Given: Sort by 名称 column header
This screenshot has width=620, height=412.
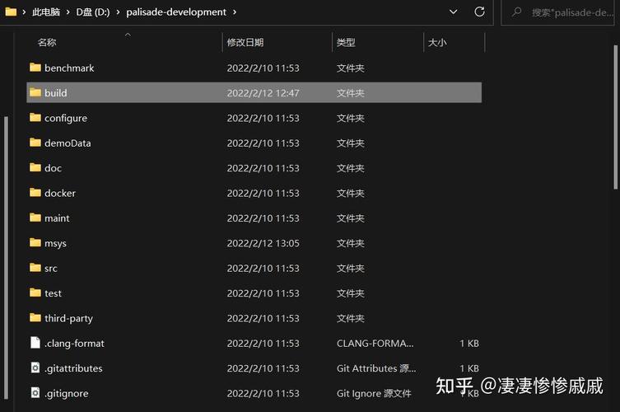Looking at the screenshot, I should click(47, 42).
